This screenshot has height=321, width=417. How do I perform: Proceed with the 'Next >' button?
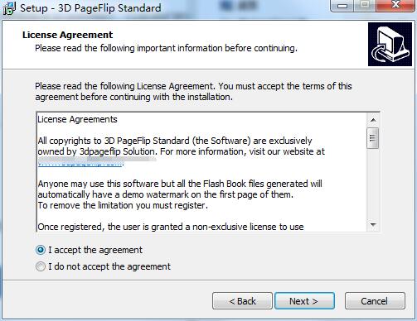click(304, 301)
